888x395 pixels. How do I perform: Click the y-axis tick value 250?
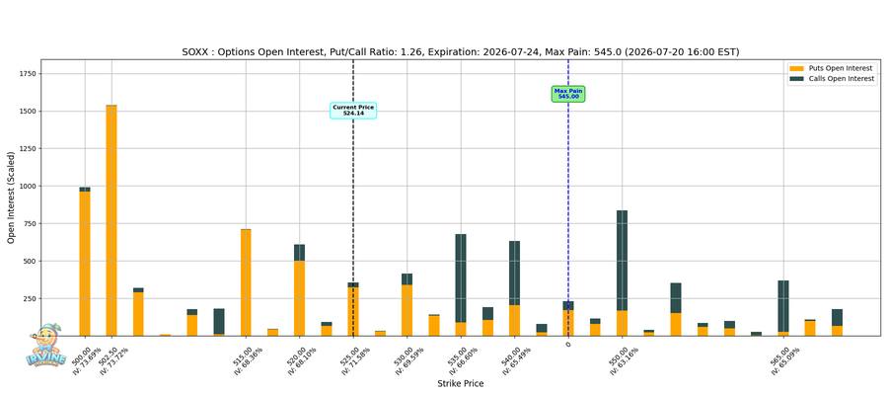[29, 298]
